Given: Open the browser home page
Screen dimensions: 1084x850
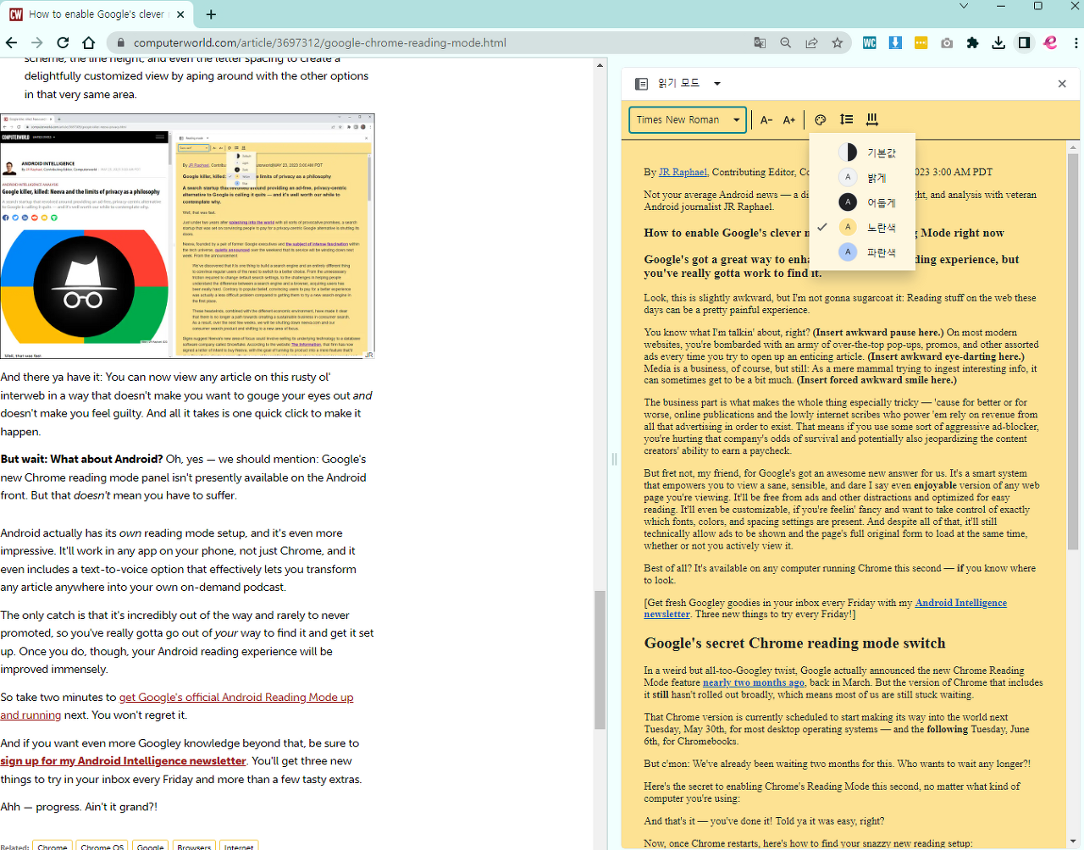Looking at the screenshot, I should [x=88, y=42].
